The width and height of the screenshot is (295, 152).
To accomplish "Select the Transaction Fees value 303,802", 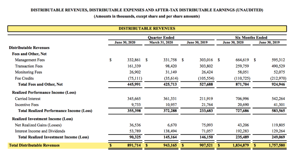I will coord(206,66).
